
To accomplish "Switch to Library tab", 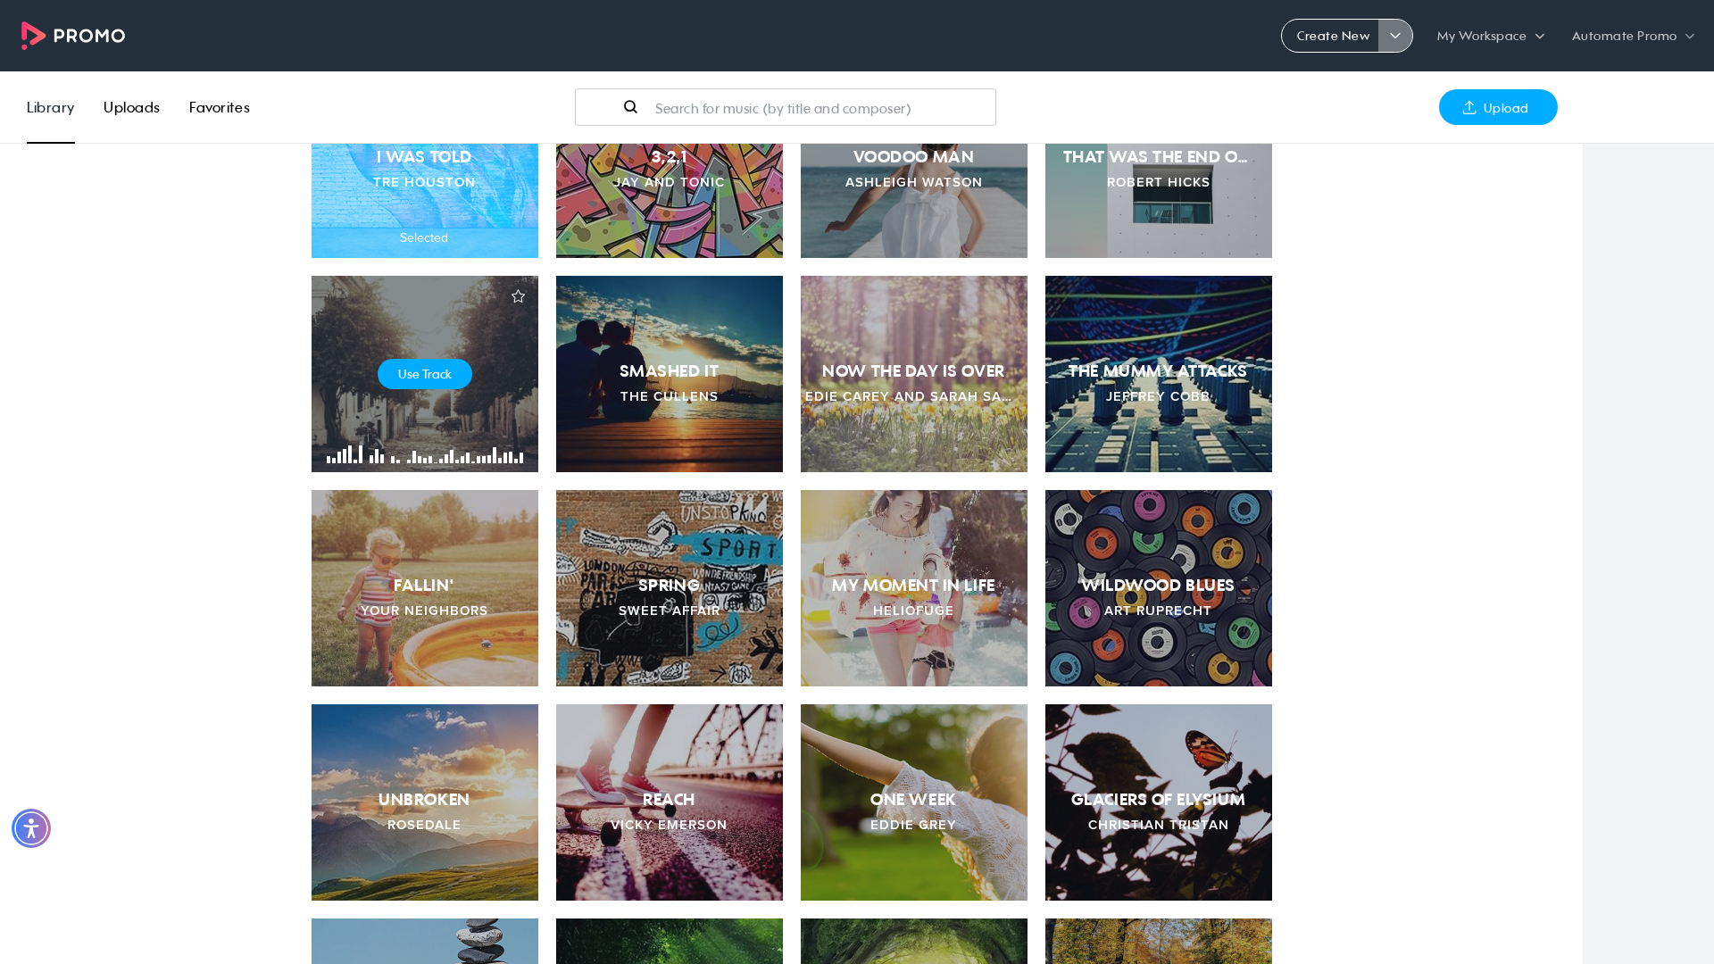I will [x=50, y=107].
